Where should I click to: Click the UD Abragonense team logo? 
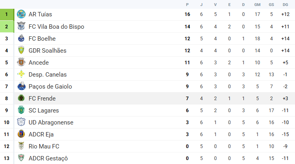click(x=21, y=123)
